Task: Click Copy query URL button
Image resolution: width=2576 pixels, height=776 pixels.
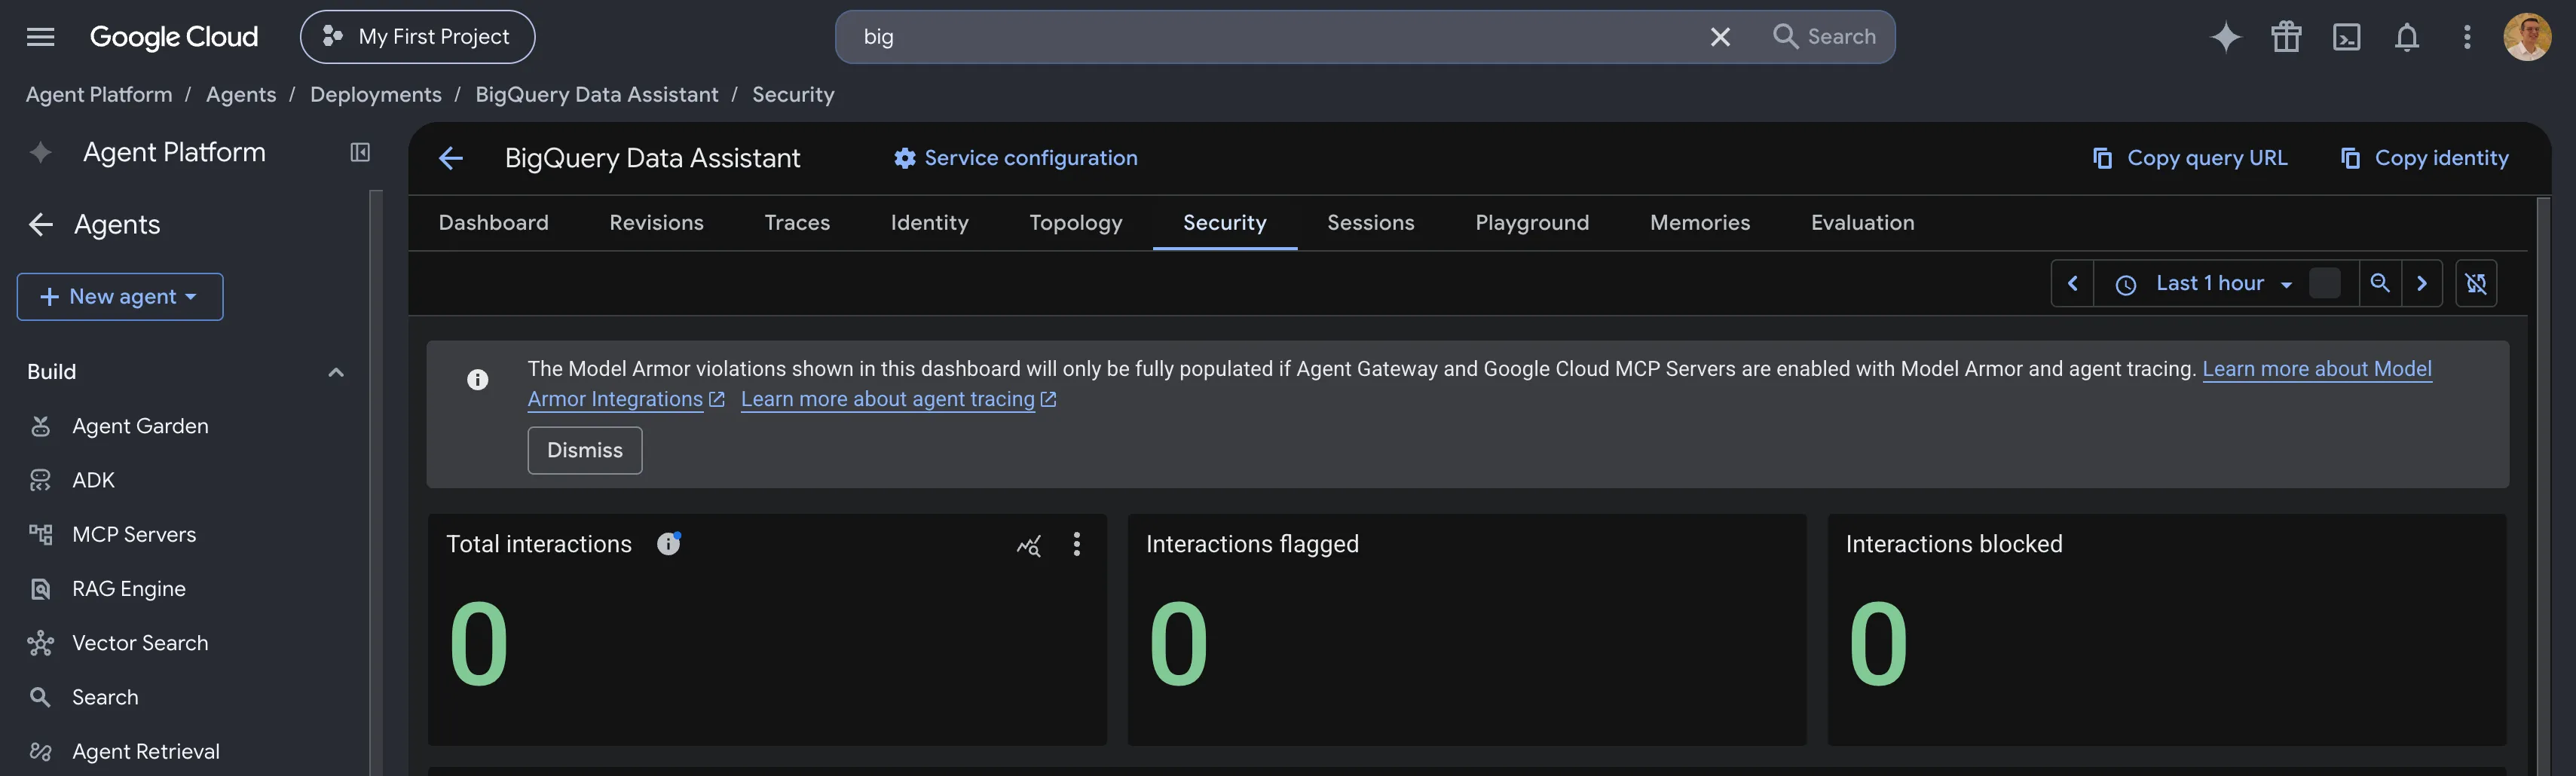Action: [x=2189, y=158]
